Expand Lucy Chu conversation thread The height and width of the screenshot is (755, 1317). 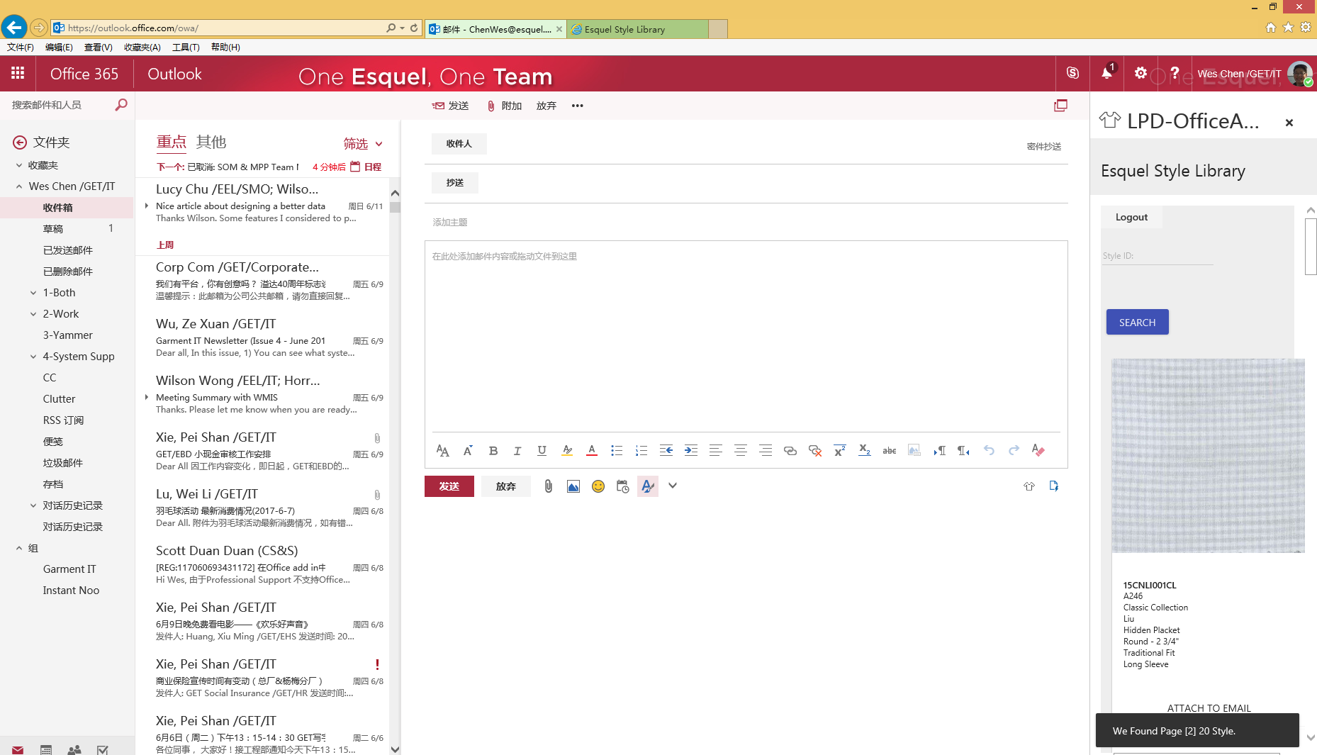(147, 206)
